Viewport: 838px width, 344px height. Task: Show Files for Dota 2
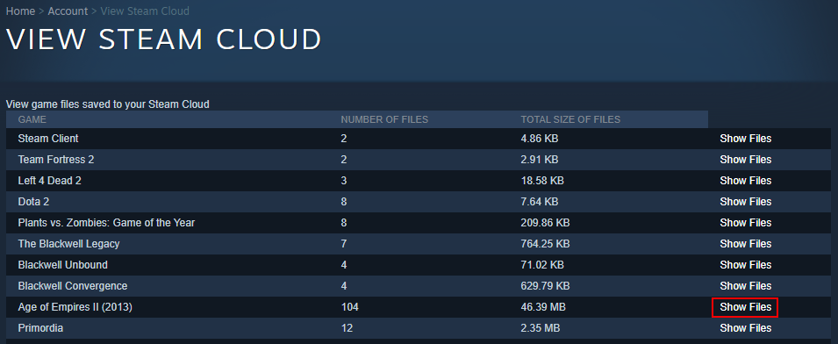coord(746,202)
